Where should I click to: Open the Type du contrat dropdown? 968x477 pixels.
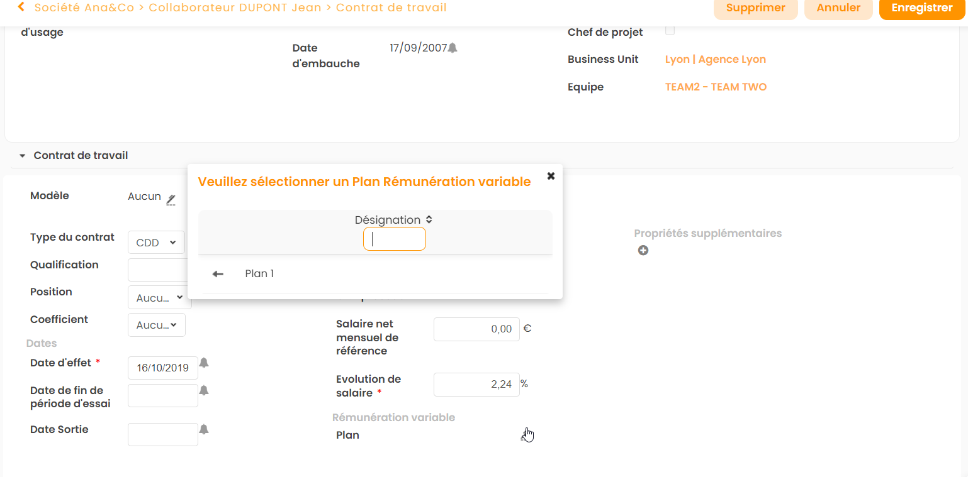click(x=156, y=243)
